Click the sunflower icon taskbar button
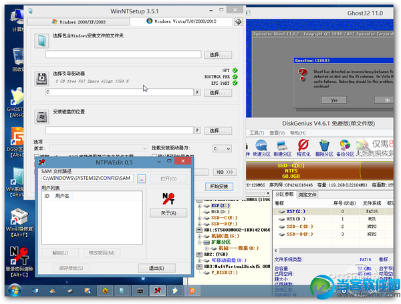 [105, 291]
